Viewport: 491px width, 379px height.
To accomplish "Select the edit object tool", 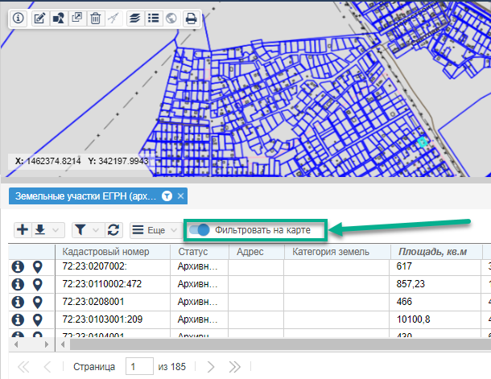I will [x=39, y=19].
